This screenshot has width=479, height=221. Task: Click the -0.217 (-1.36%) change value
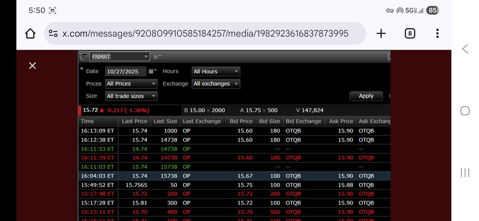click(127, 110)
